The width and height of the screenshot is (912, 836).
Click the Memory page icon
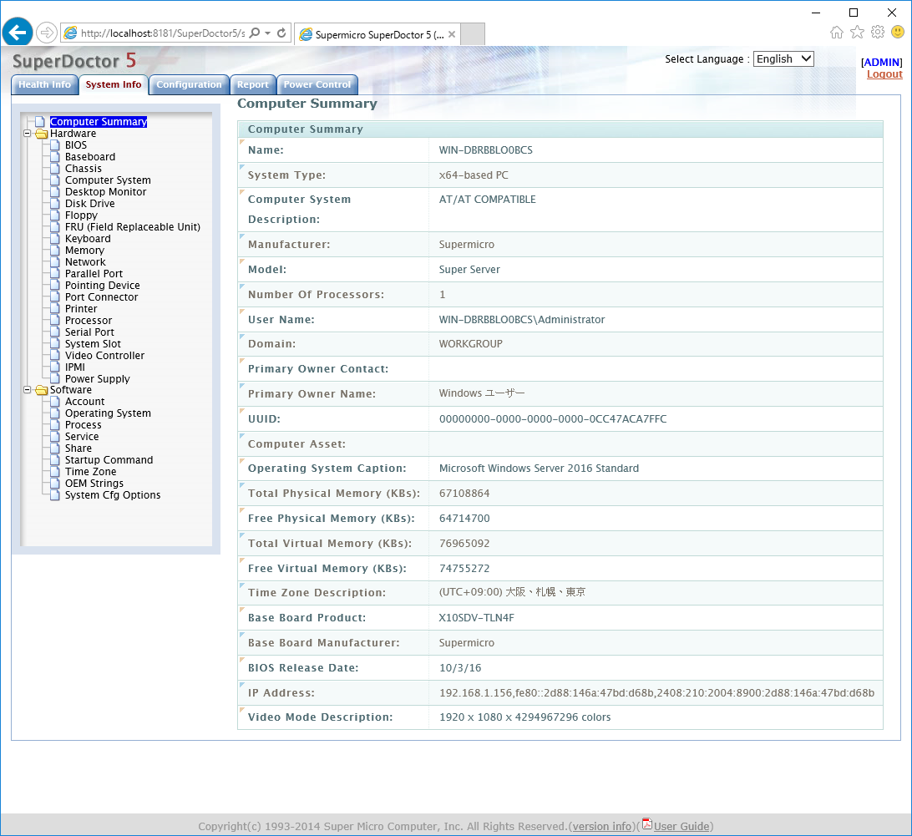coord(54,251)
